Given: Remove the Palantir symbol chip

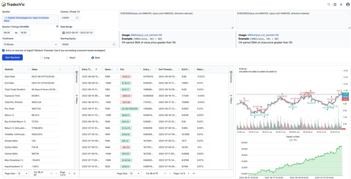Looking at the screenshot, I should tap(6, 18).
